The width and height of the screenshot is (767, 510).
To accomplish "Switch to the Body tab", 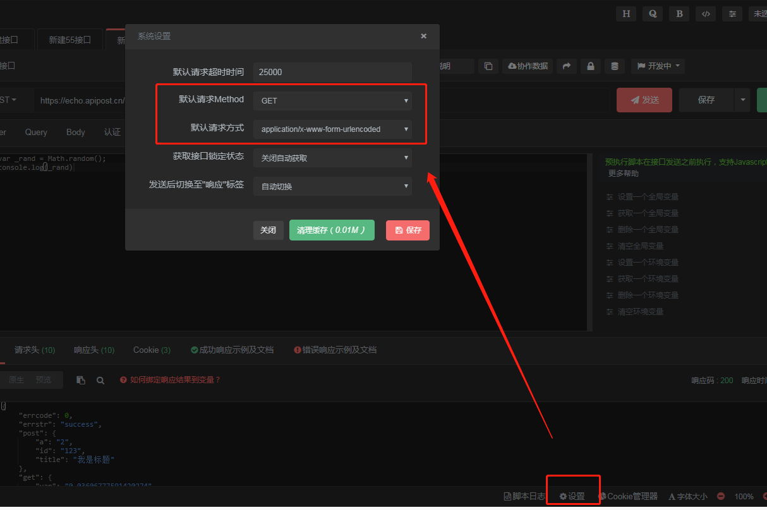I will [x=75, y=132].
